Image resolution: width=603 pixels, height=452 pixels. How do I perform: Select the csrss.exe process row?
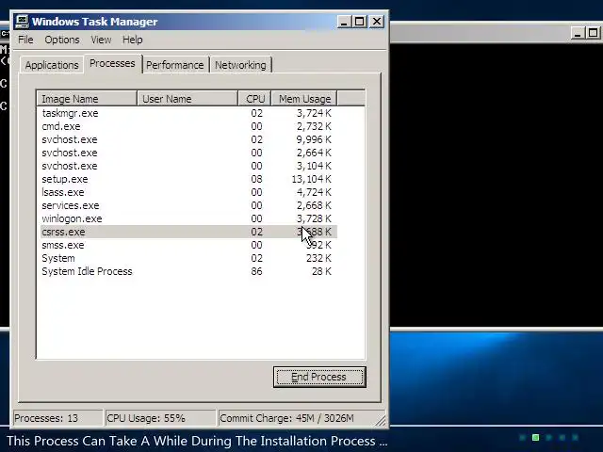click(x=188, y=232)
